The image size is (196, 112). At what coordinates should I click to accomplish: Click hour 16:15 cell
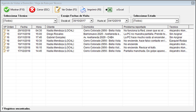pos(39,47)
